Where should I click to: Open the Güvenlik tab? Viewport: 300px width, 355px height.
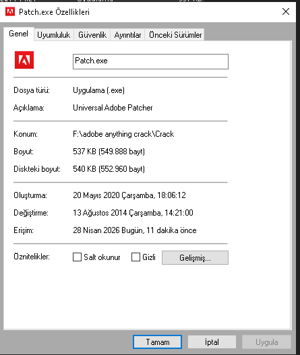(x=92, y=35)
